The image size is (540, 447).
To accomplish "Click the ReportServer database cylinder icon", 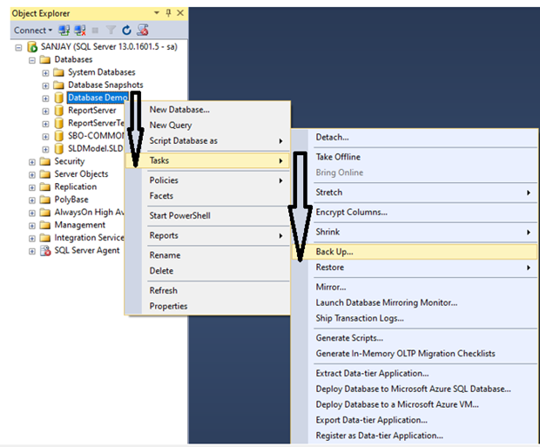I will coord(59,111).
